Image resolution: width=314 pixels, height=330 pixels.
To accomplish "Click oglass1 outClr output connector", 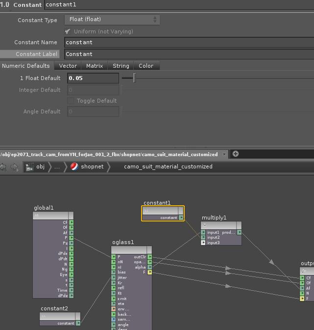I will [x=150, y=257].
